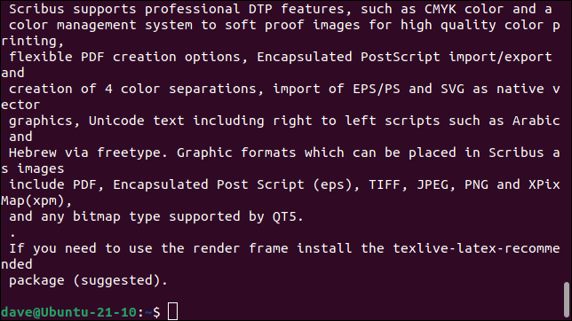Click the scrollbar thumb at the bottom right
This screenshot has height=321, width=572.
pos(566,300)
